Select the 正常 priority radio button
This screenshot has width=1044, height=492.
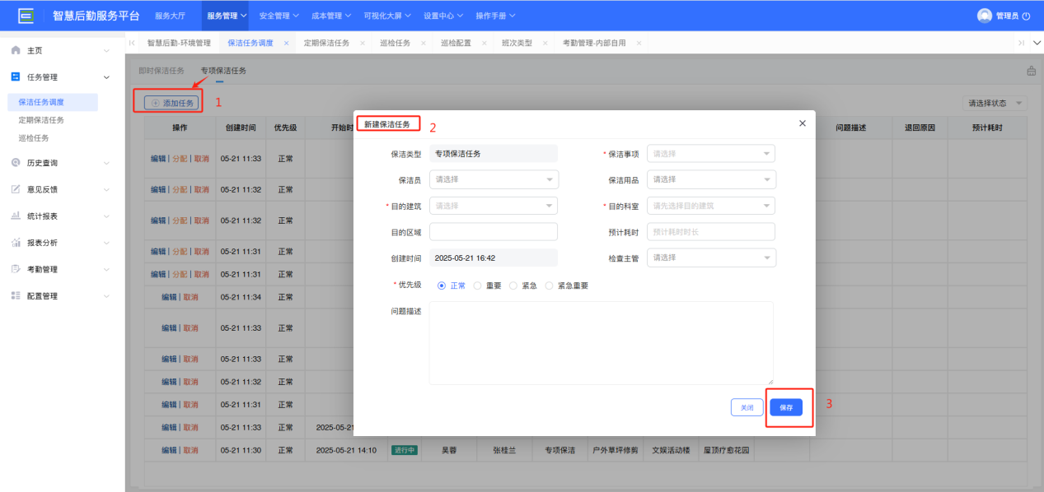click(x=442, y=285)
